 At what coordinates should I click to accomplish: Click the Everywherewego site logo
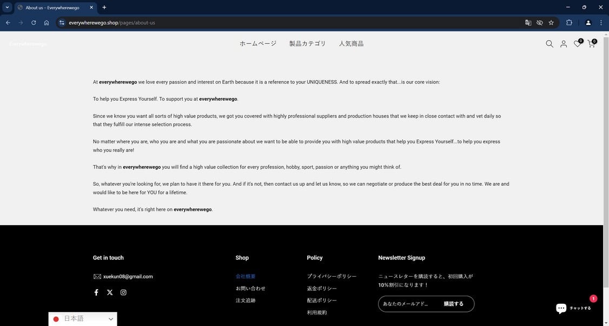28,44
